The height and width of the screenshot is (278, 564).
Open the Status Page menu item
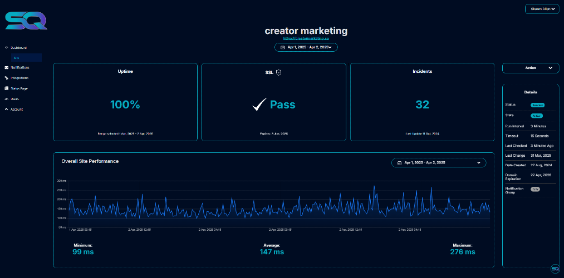coord(19,88)
